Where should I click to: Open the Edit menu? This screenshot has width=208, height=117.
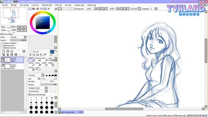point(14,5)
